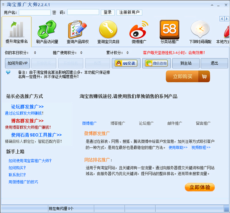230x213 pixels.
Task: Click the red 客户每天坚持挂机3-4小时 notice
Action: point(174,53)
